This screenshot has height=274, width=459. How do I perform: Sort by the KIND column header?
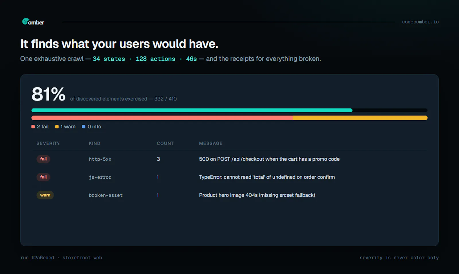tap(95, 143)
